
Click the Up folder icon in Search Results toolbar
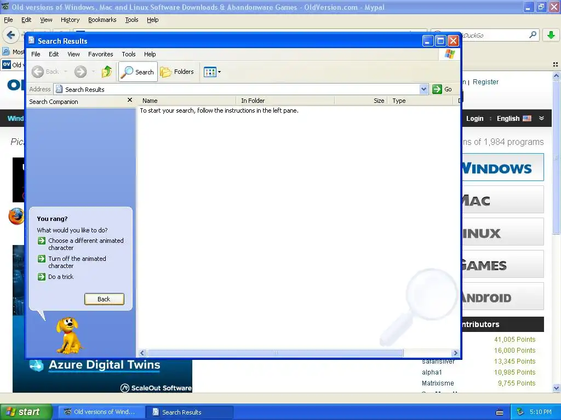tap(106, 72)
